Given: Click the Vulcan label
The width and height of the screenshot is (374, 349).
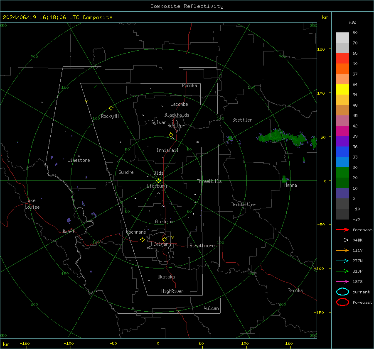Looking at the screenshot, I should coord(211,308).
